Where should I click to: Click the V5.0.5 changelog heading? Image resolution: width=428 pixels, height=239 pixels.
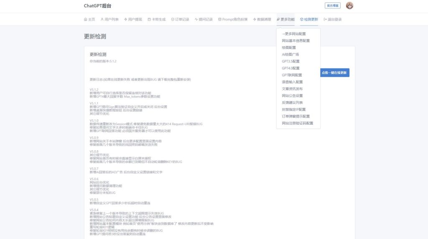pos(94,199)
